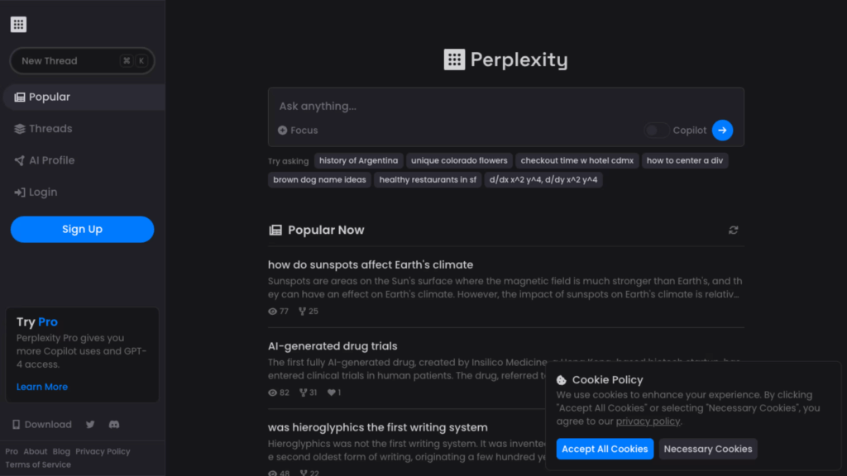The width and height of the screenshot is (847, 476).
Task: Click Download in the sidebar footer
Action: (x=41, y=425)
